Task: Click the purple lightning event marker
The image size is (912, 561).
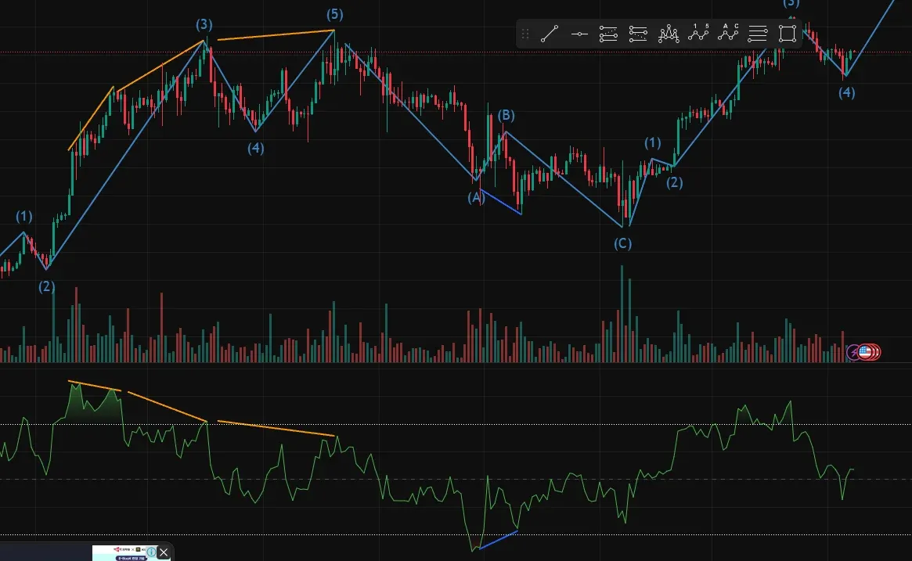Action: (854, 352)
